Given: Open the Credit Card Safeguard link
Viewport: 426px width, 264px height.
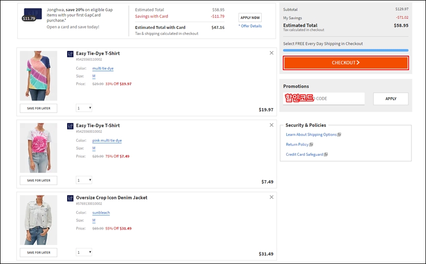Looking at the screenshot, I should 304,155.
